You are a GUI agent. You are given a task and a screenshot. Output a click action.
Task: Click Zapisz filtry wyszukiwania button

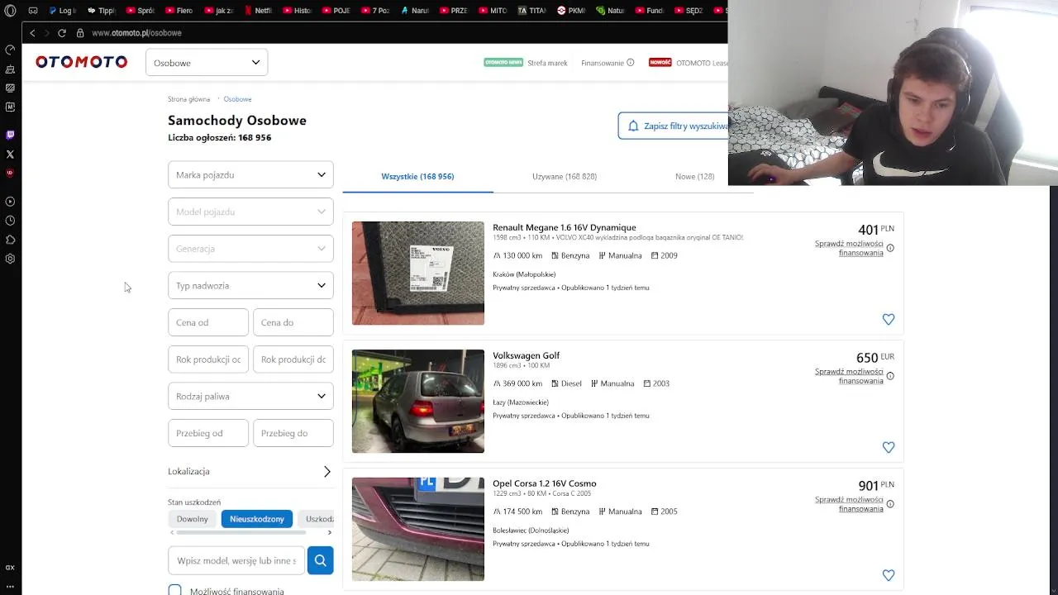point(673,126)
